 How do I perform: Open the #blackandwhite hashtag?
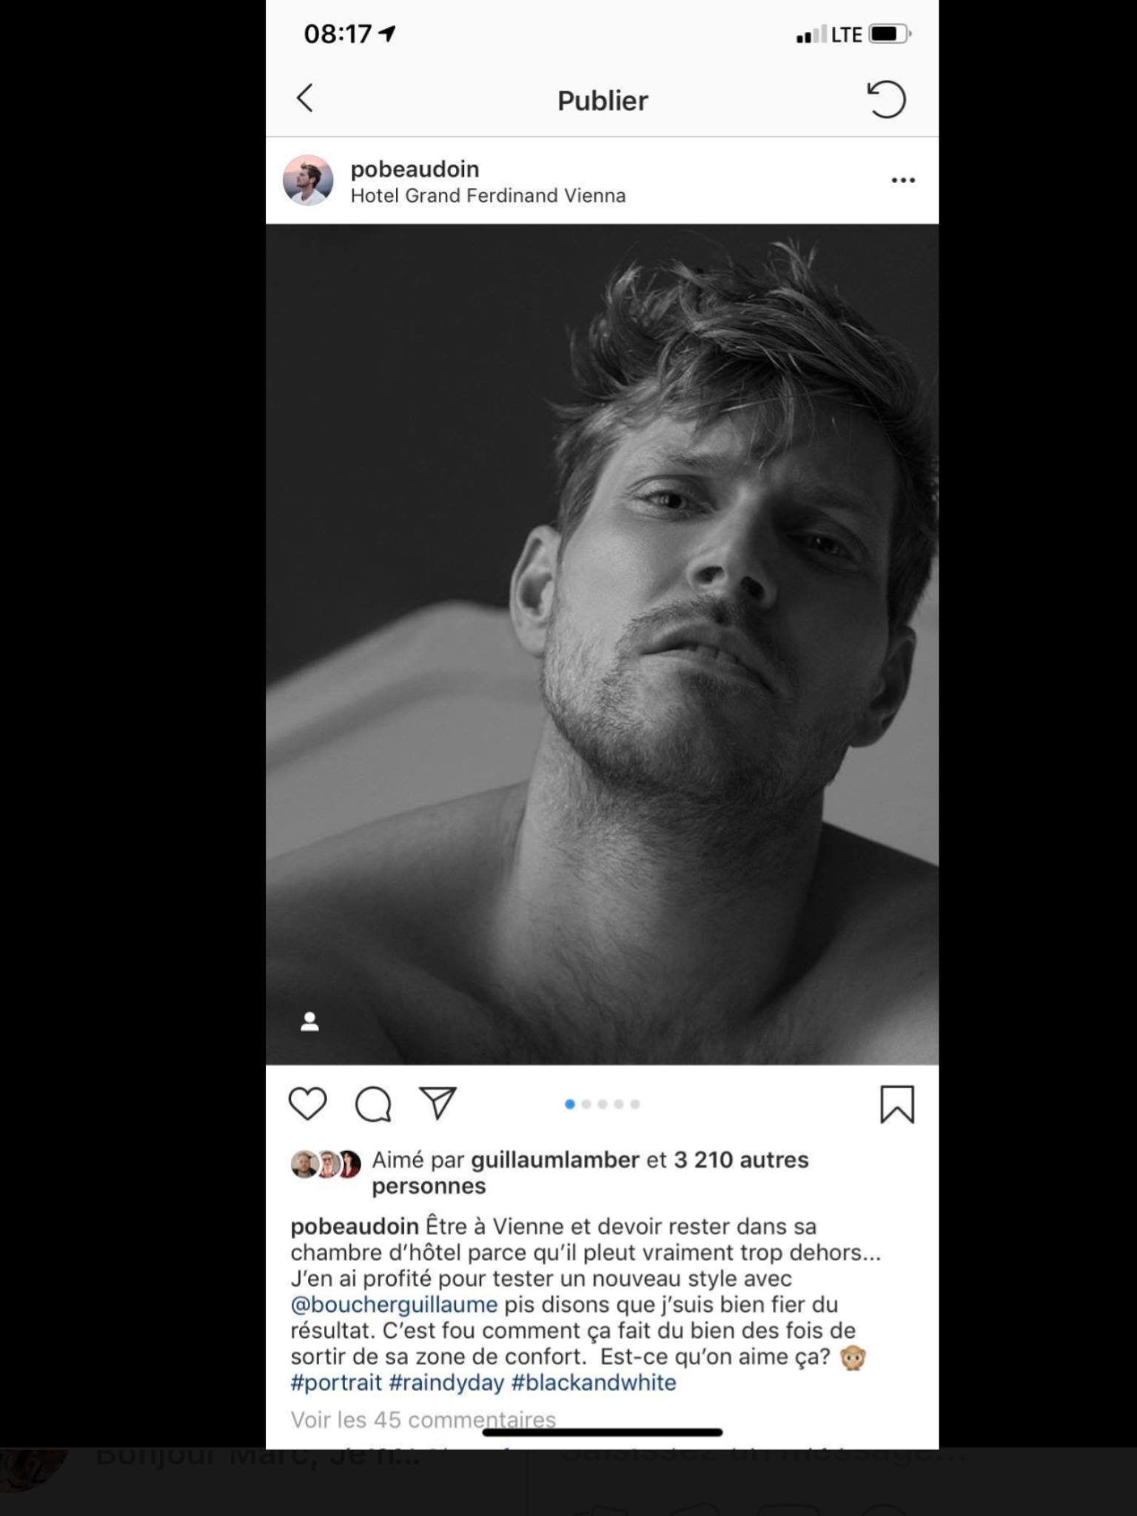pyautogui.click(x=594, y=1382)
